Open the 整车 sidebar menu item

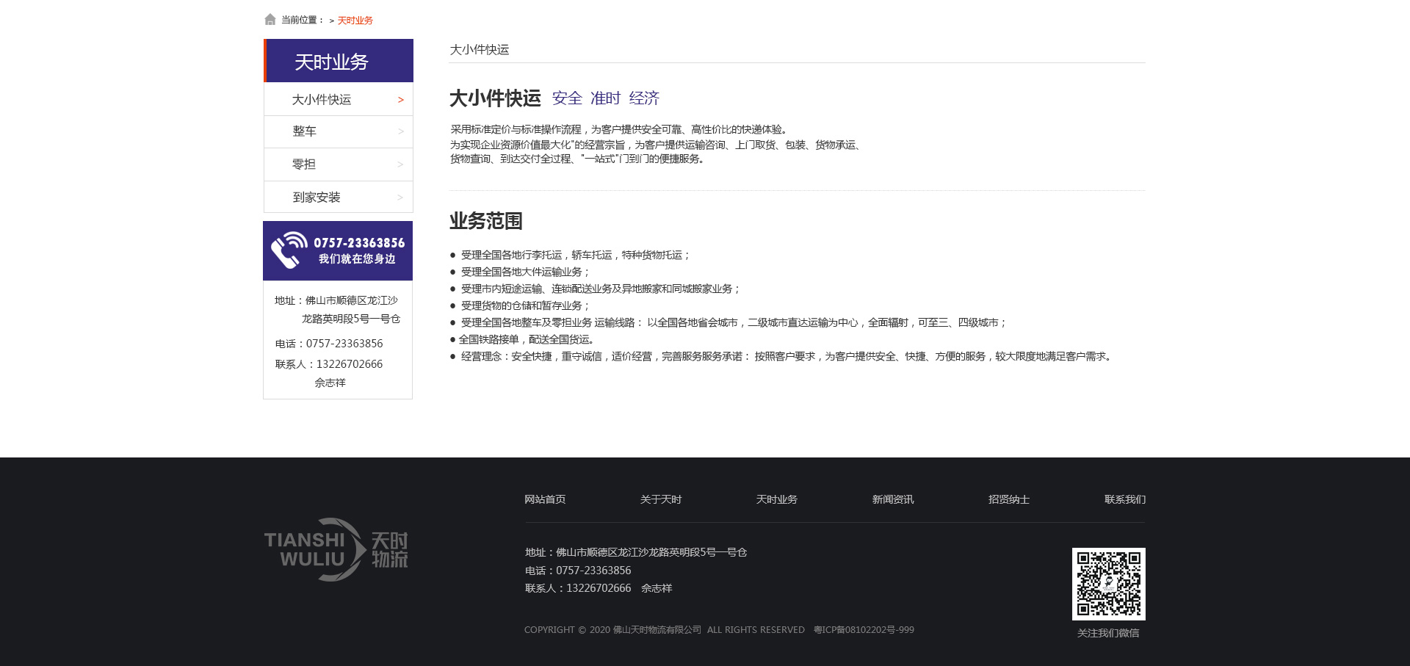click(305, 131)
